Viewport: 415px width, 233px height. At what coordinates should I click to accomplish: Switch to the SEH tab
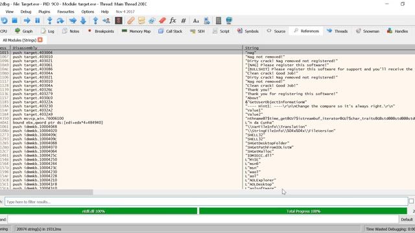pos(197,31)
